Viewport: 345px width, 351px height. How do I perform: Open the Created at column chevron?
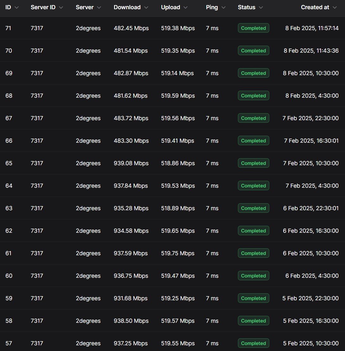(x=335, y=8)
